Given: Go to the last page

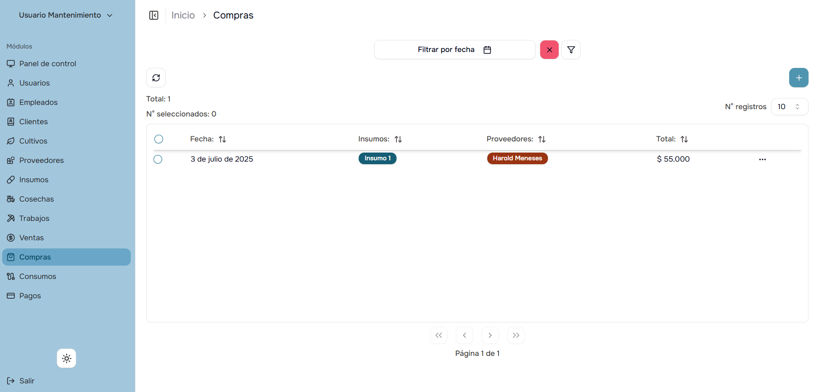Looking at the screenshot, I should [x=516, y=335].
